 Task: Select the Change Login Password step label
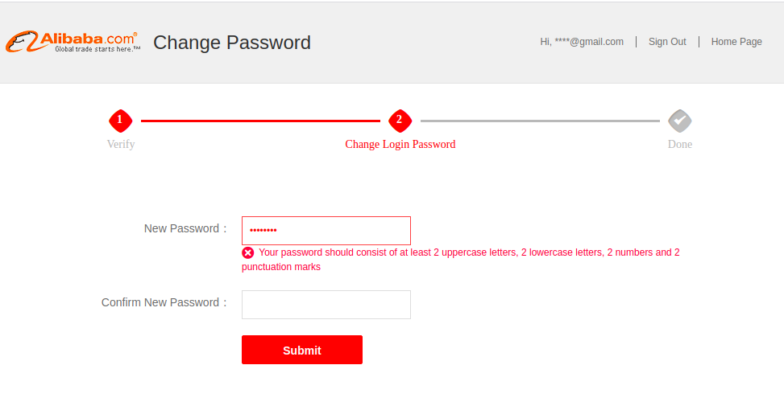400,145
